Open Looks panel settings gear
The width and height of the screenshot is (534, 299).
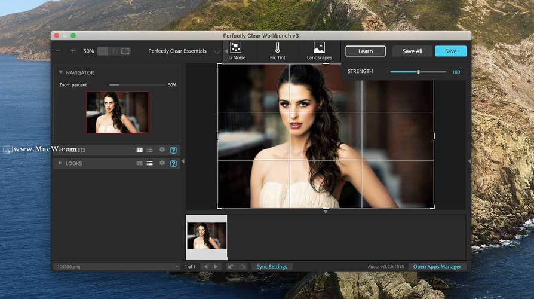[x=162, y=163]
